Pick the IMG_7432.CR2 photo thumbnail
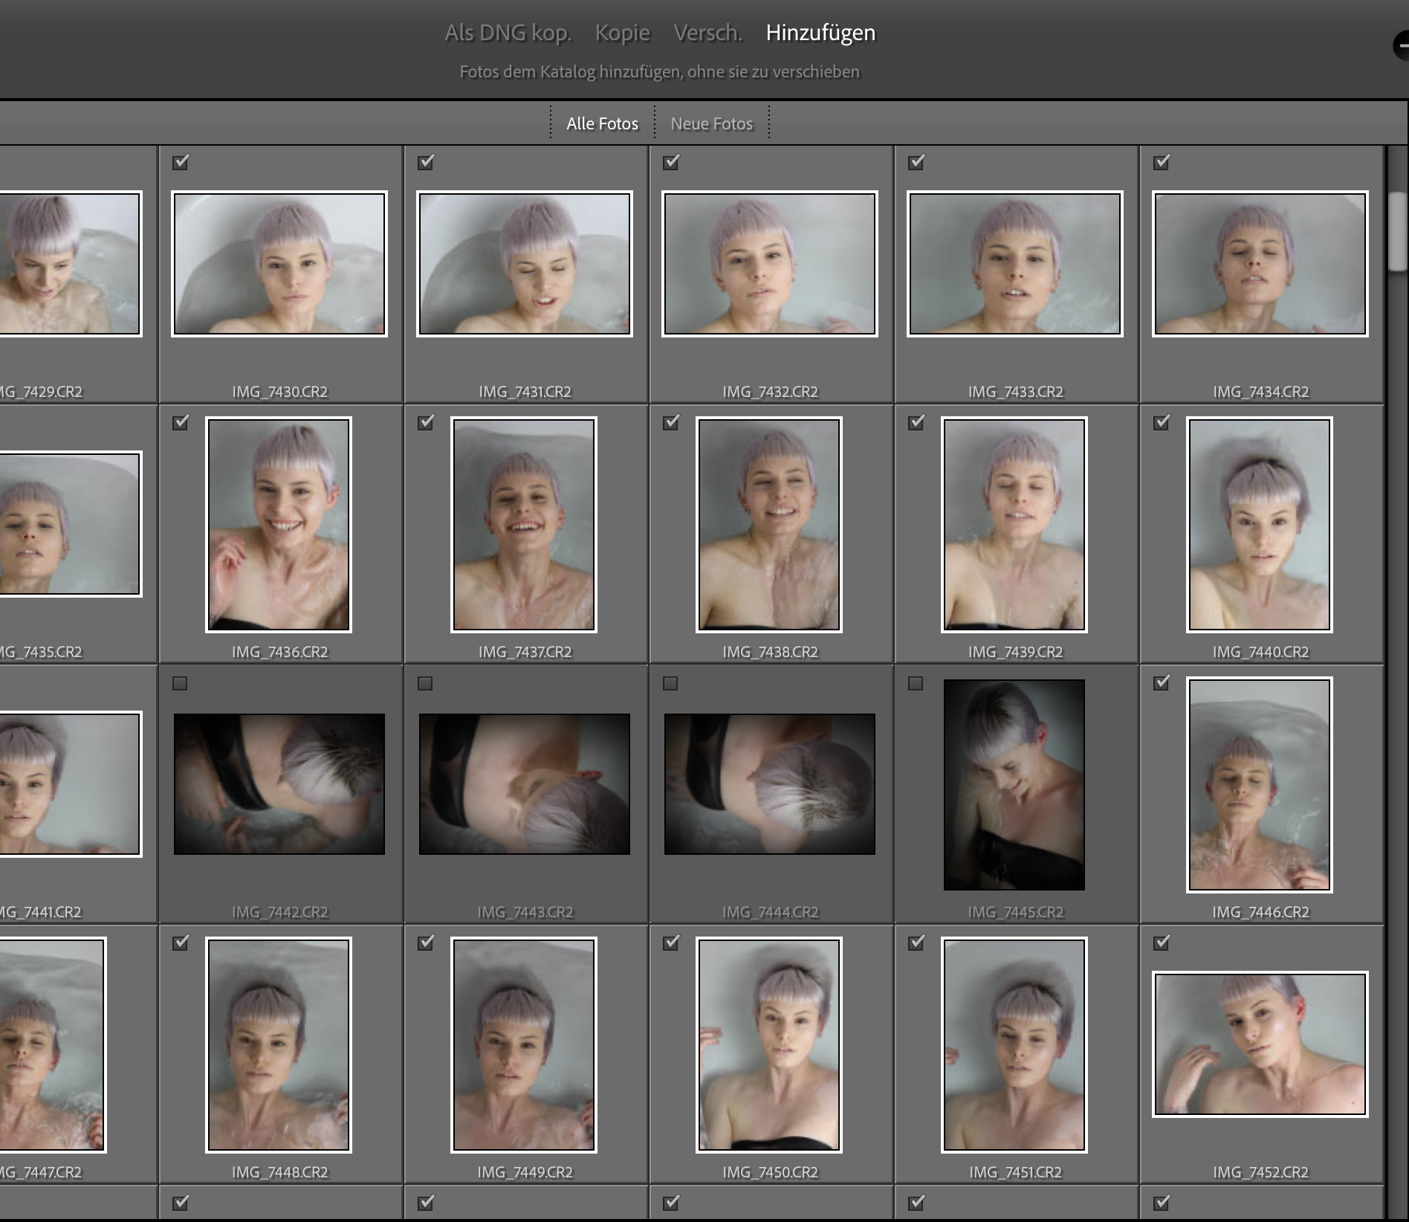 click(770, 264)
